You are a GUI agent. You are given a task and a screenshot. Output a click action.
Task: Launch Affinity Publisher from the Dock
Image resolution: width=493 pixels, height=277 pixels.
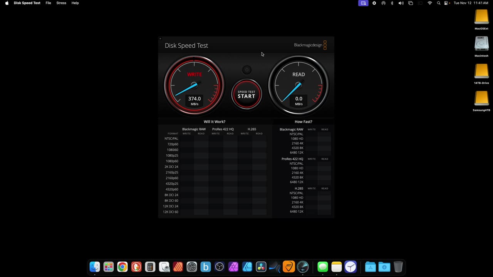point(178,267)
